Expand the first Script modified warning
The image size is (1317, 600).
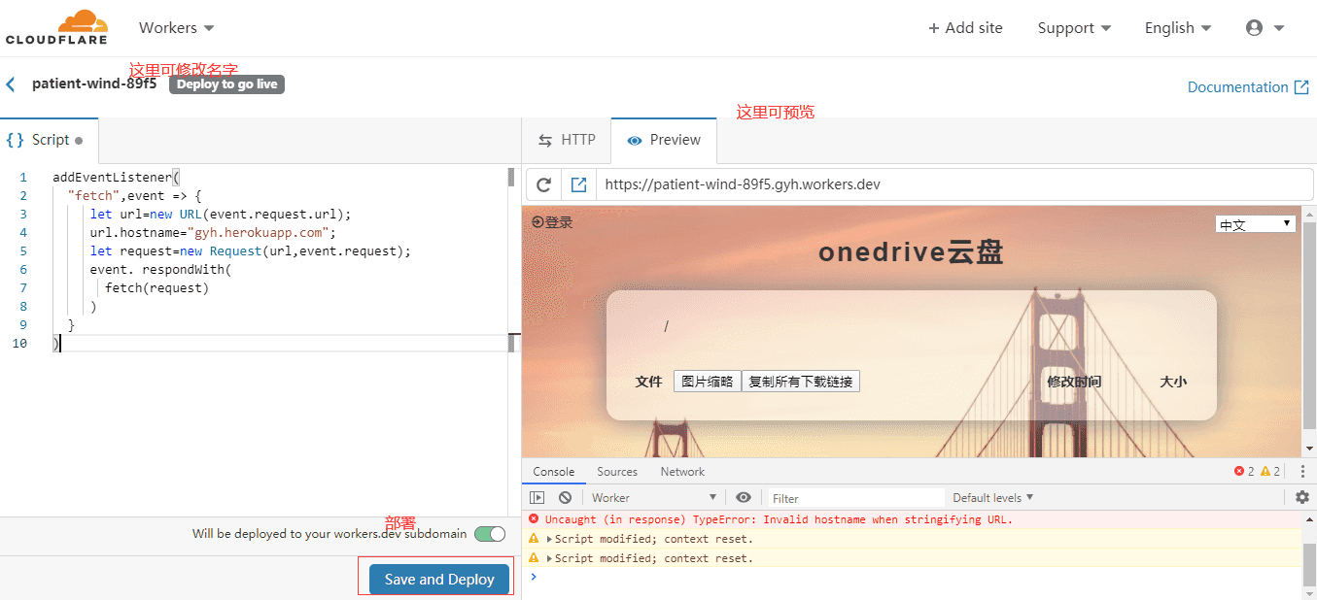(550, 539)
